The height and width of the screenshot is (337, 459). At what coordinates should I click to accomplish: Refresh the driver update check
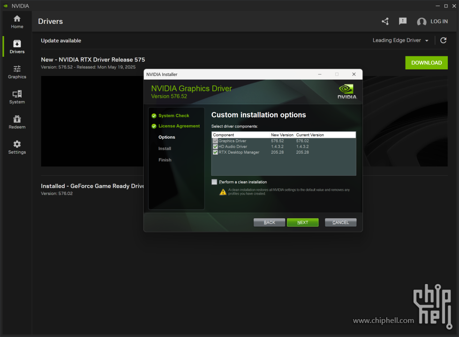(443, 40)
